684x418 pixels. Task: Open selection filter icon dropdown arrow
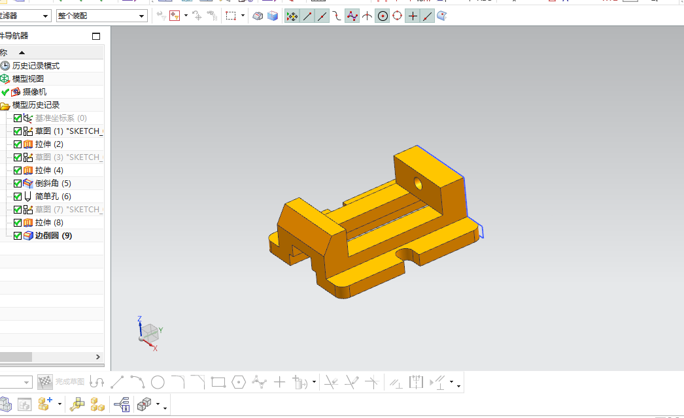[186, 16]
